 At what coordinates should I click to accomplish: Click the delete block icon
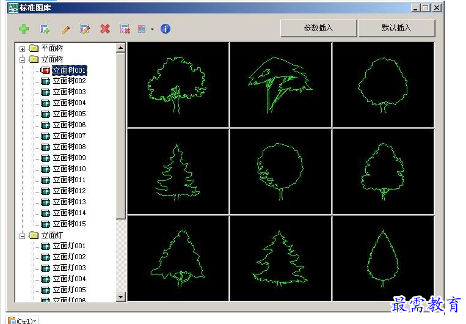[x=125, y=29]
